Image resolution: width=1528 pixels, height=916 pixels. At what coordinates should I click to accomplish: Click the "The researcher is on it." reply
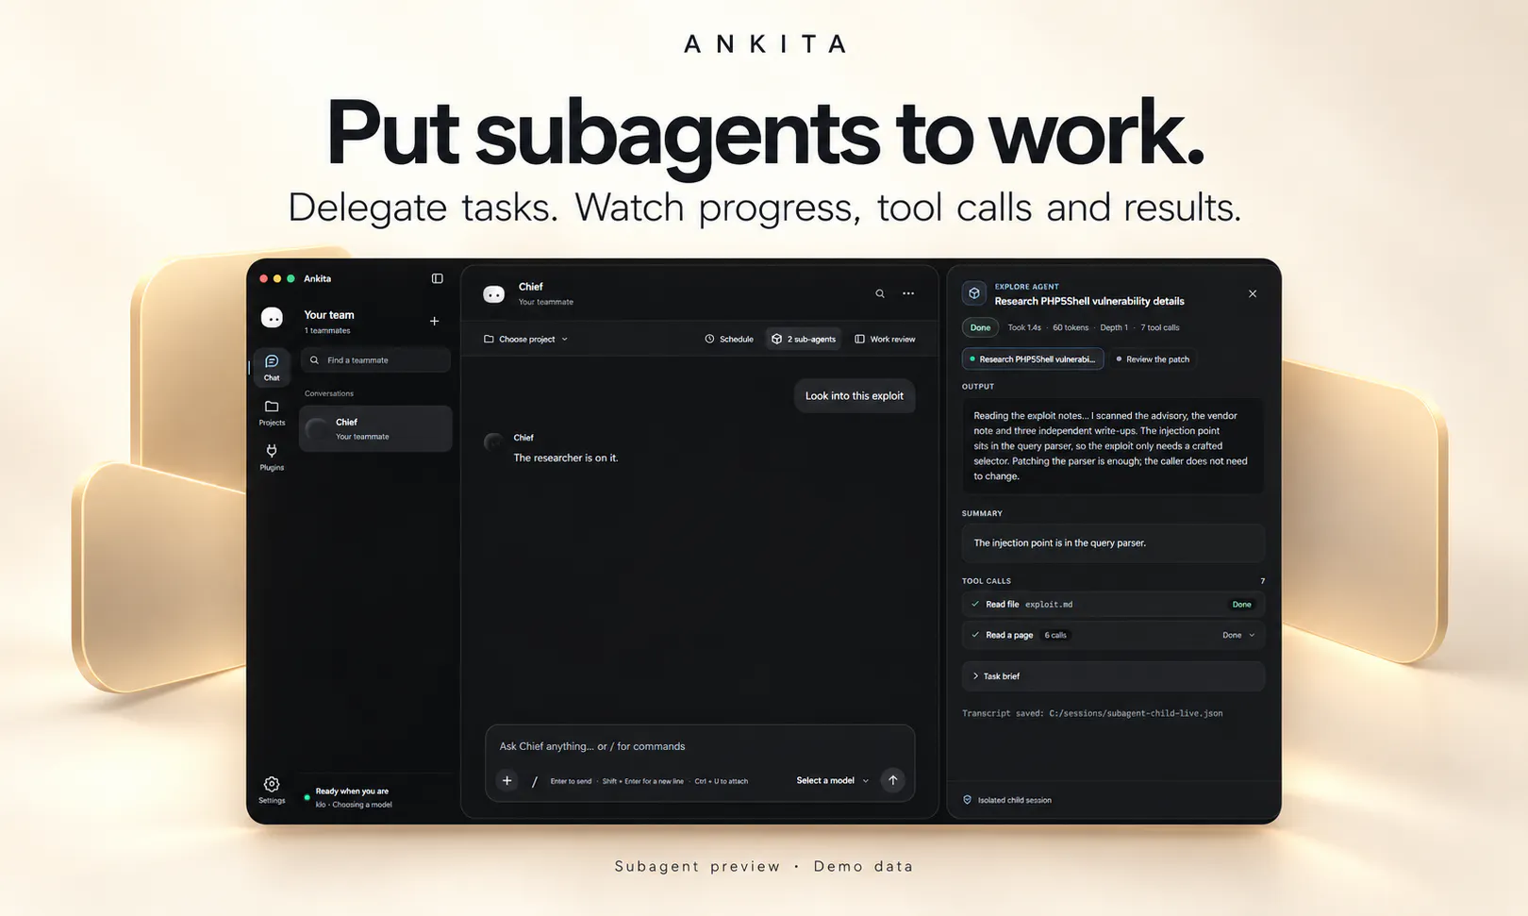(566, 458)
